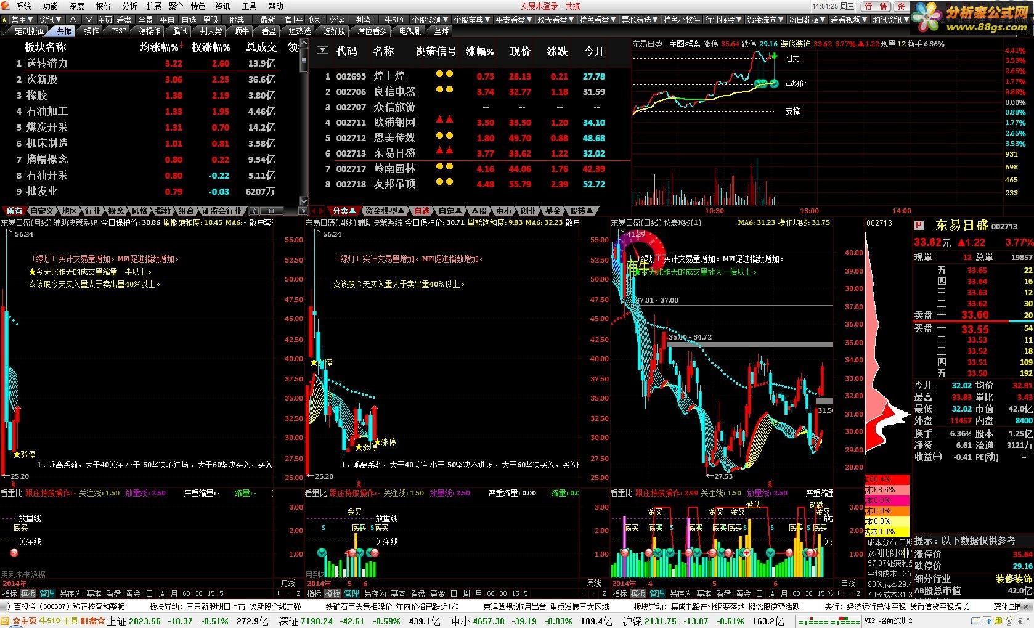The width and height of the screenshot is (1034, 628).
Task: Select the 创业 stock list tab
Action: tap(528, 211)
